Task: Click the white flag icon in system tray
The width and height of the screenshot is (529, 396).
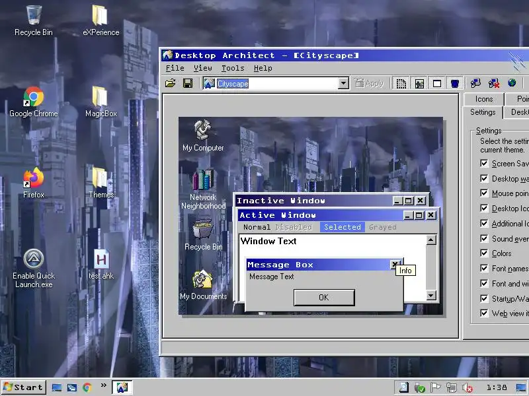Action: (436, 387)
